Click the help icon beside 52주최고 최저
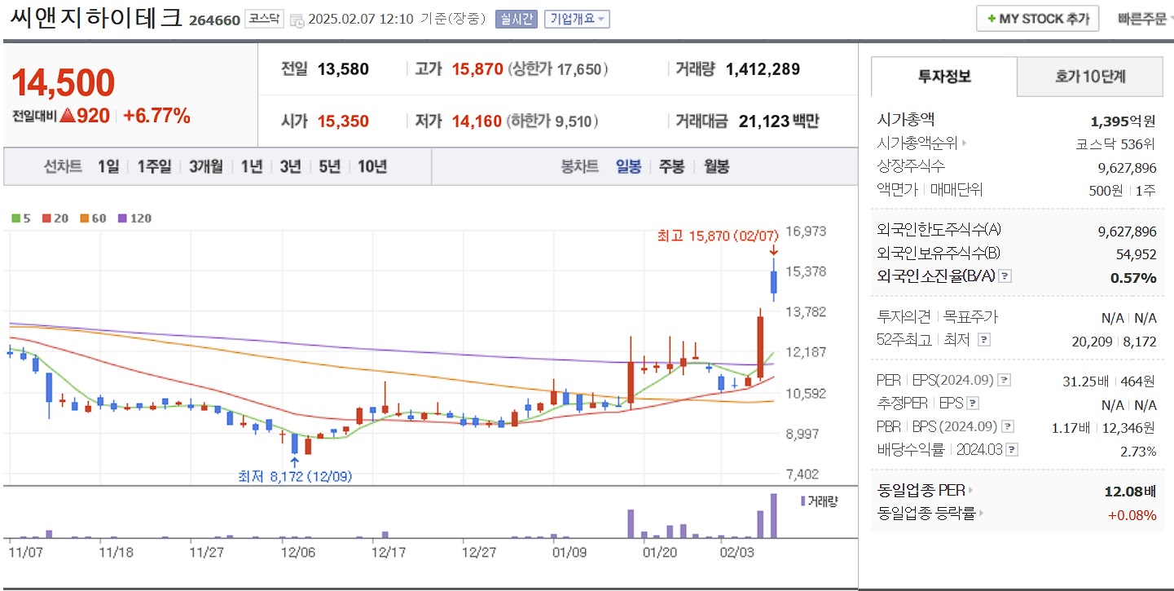 click(983, 340)
